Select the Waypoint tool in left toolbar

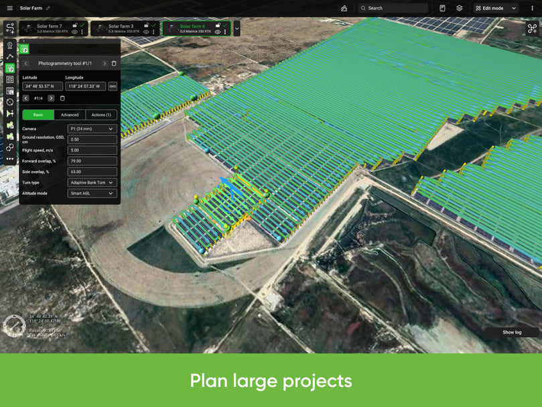click(10, 46)
